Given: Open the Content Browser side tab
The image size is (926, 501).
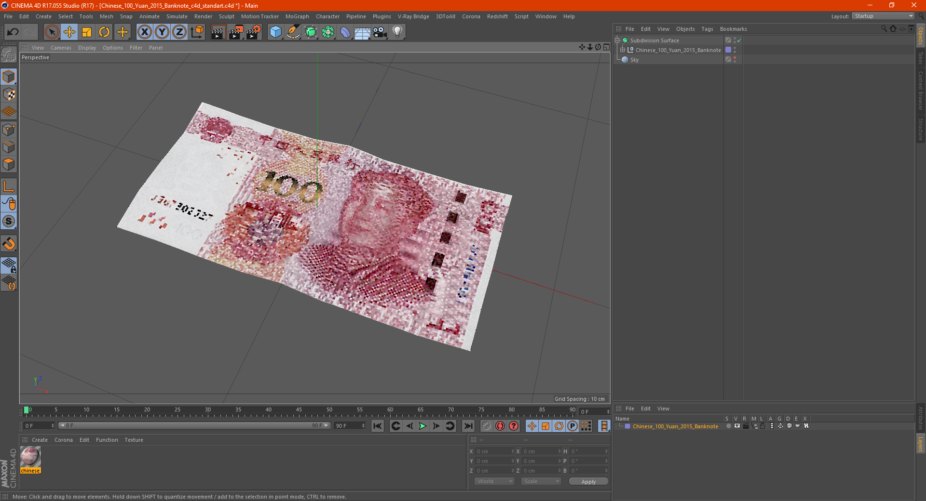Looking at the screenshot, I should coord(921,91).
